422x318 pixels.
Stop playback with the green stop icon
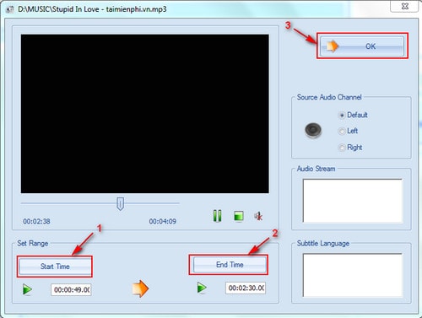[239, 216]
